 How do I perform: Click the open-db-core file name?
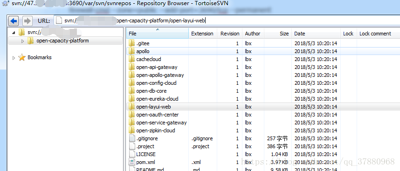pyautogui.click(x=152, y=91)
